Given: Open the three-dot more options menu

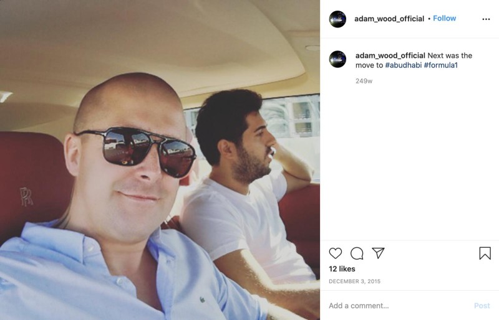Looking at the screenshot, I should click(486, 19).
